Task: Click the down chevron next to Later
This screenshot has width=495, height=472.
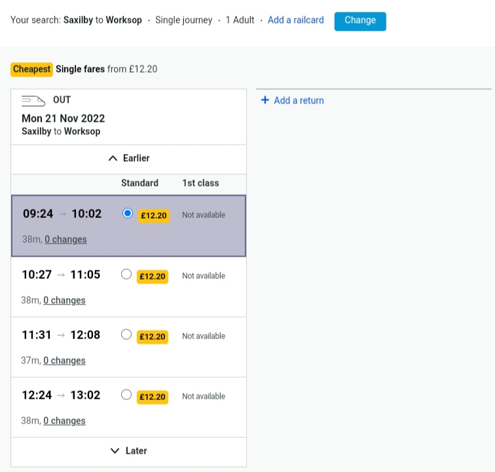Action: pyautogui.click(x=115, y=451)
